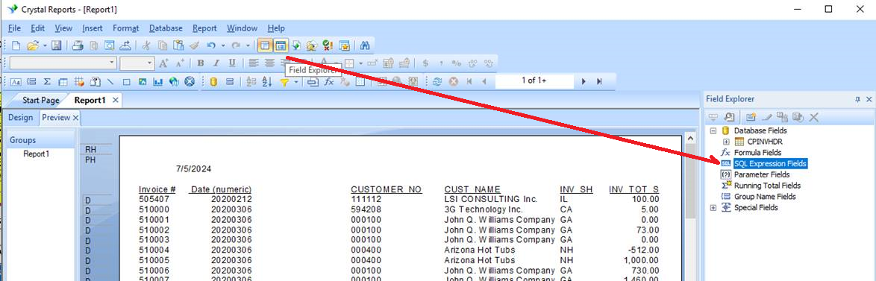Select Group Name Fields item
Viewport: 876px width, 281px height.
[x=765, y=196]
